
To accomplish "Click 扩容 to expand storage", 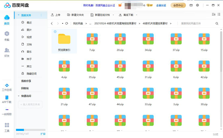I will [x=43, y=134].
